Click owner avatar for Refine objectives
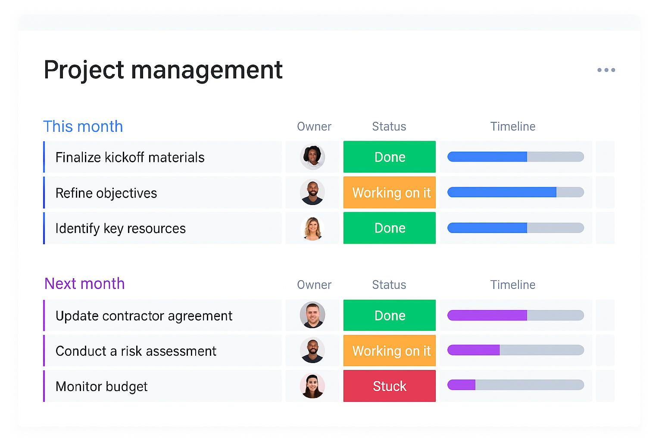This screenshot has height=441, width=662. pos(312,193)
